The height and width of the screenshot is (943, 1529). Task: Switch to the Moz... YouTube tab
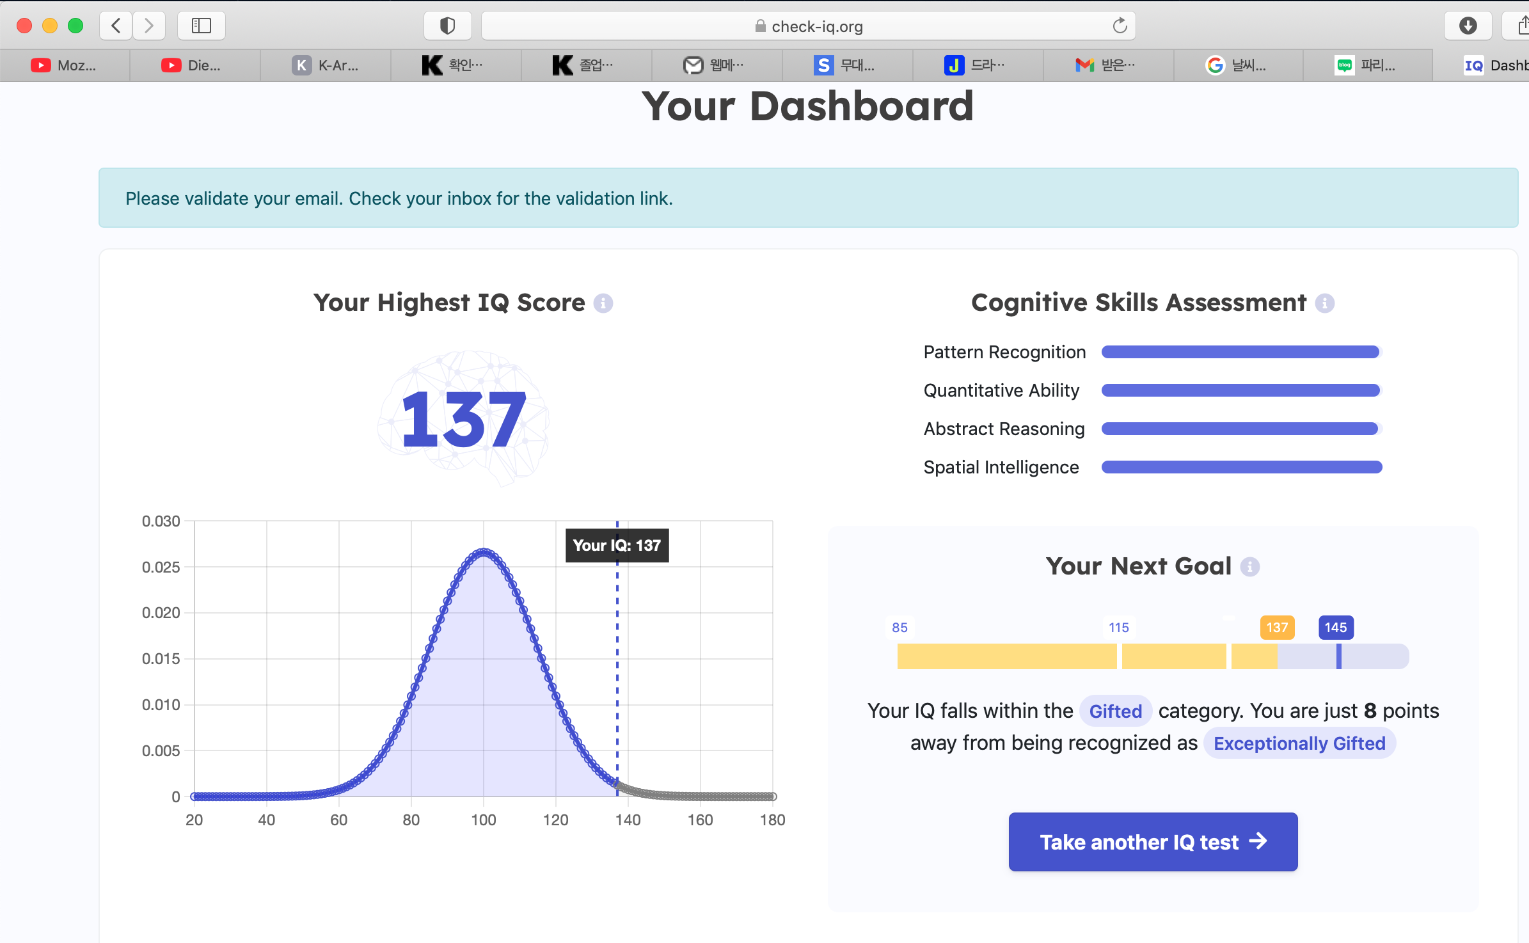point(65,65)
